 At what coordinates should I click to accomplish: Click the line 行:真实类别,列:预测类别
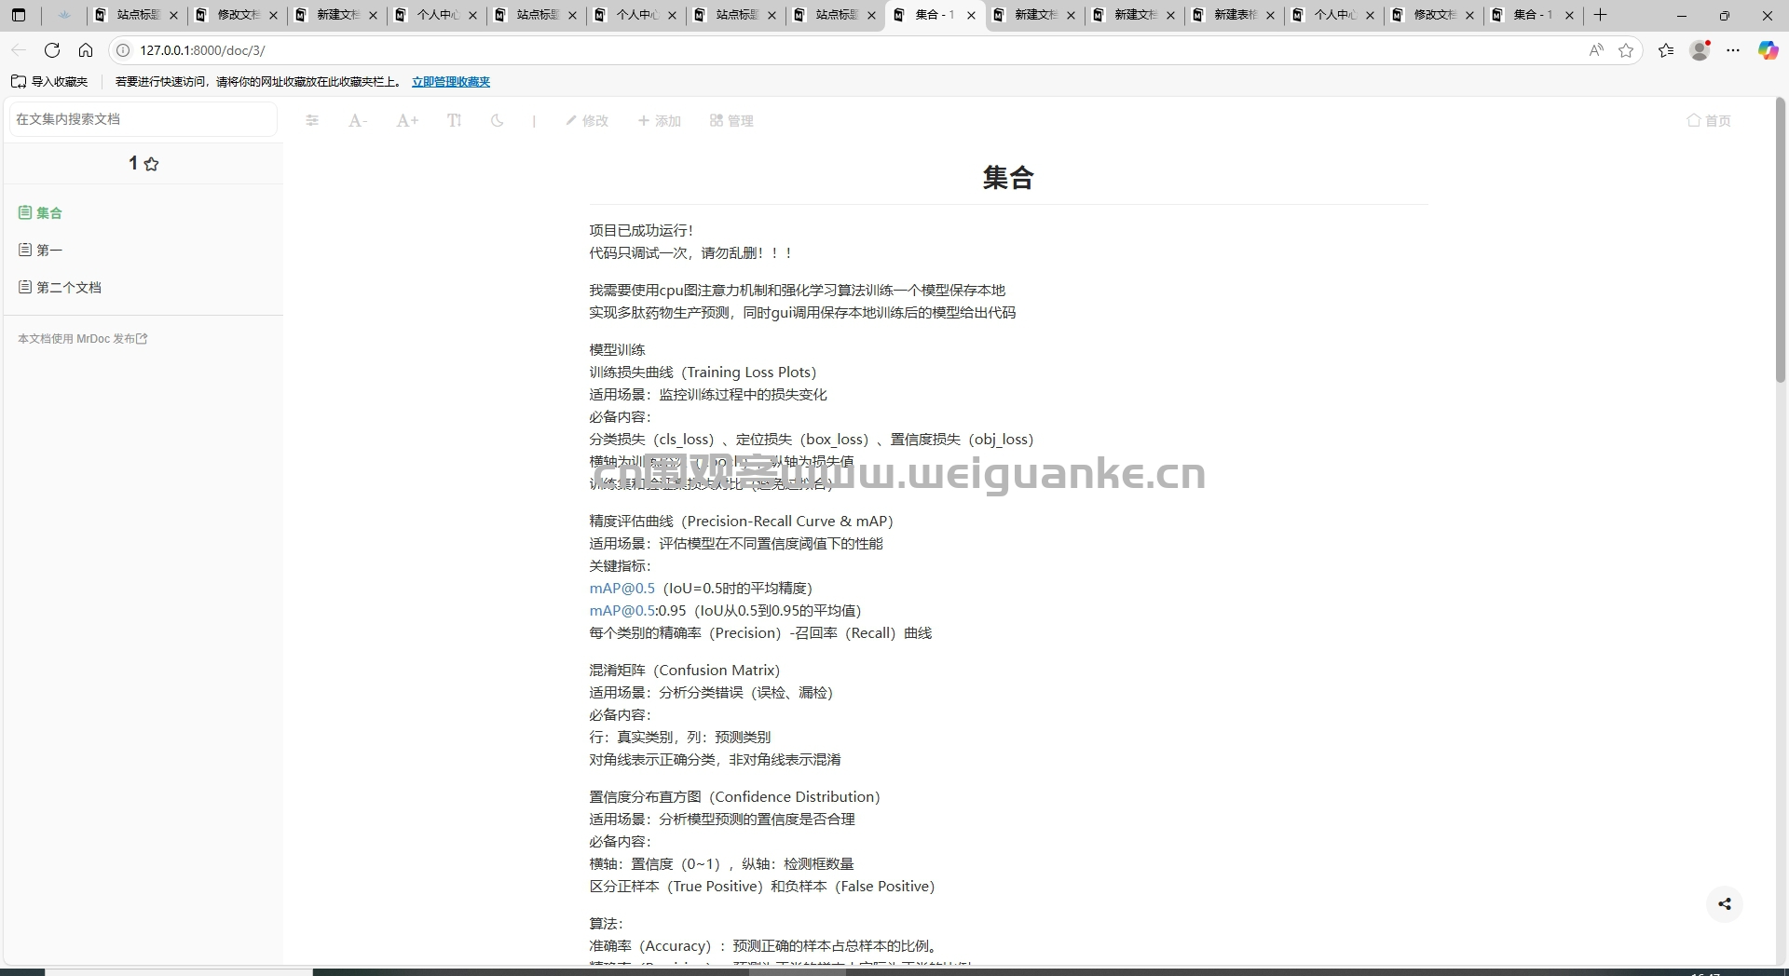point(680,737)
